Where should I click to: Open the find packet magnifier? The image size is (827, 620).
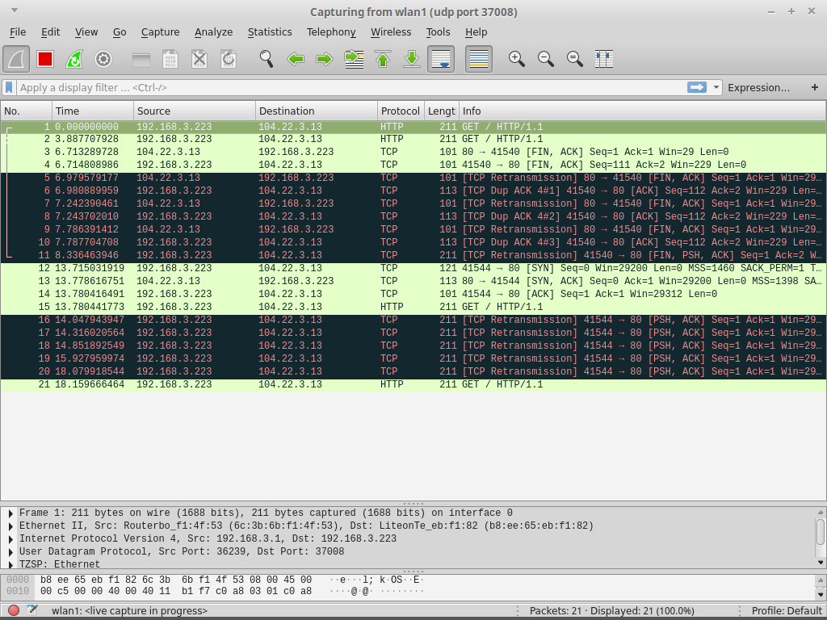pos(267,58)
